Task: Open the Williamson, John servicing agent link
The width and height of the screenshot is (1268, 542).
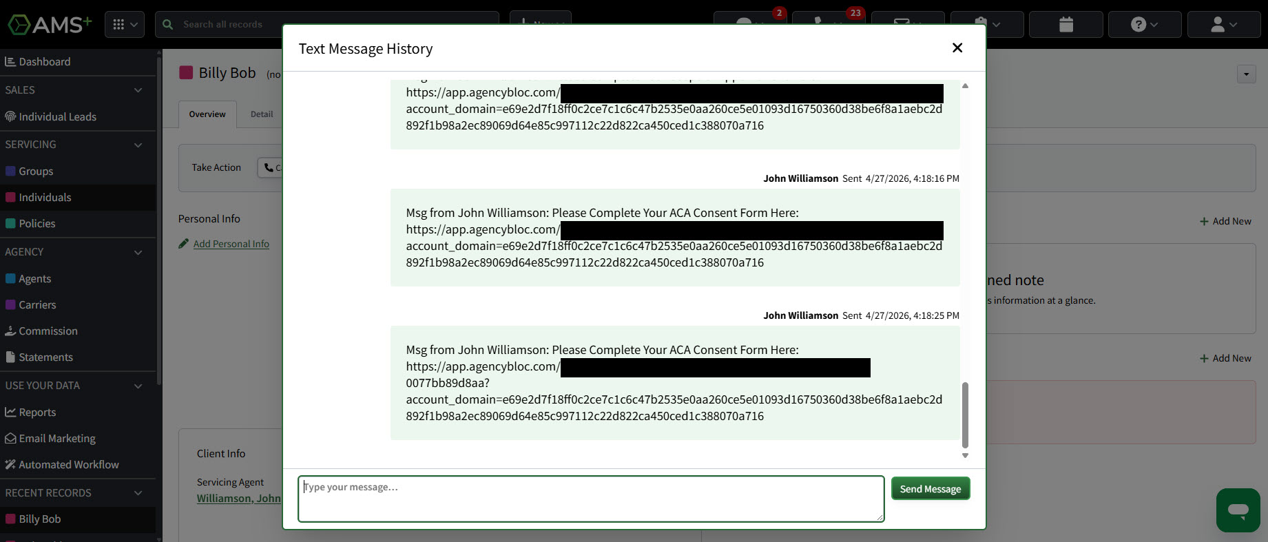Action: point(238,499)
